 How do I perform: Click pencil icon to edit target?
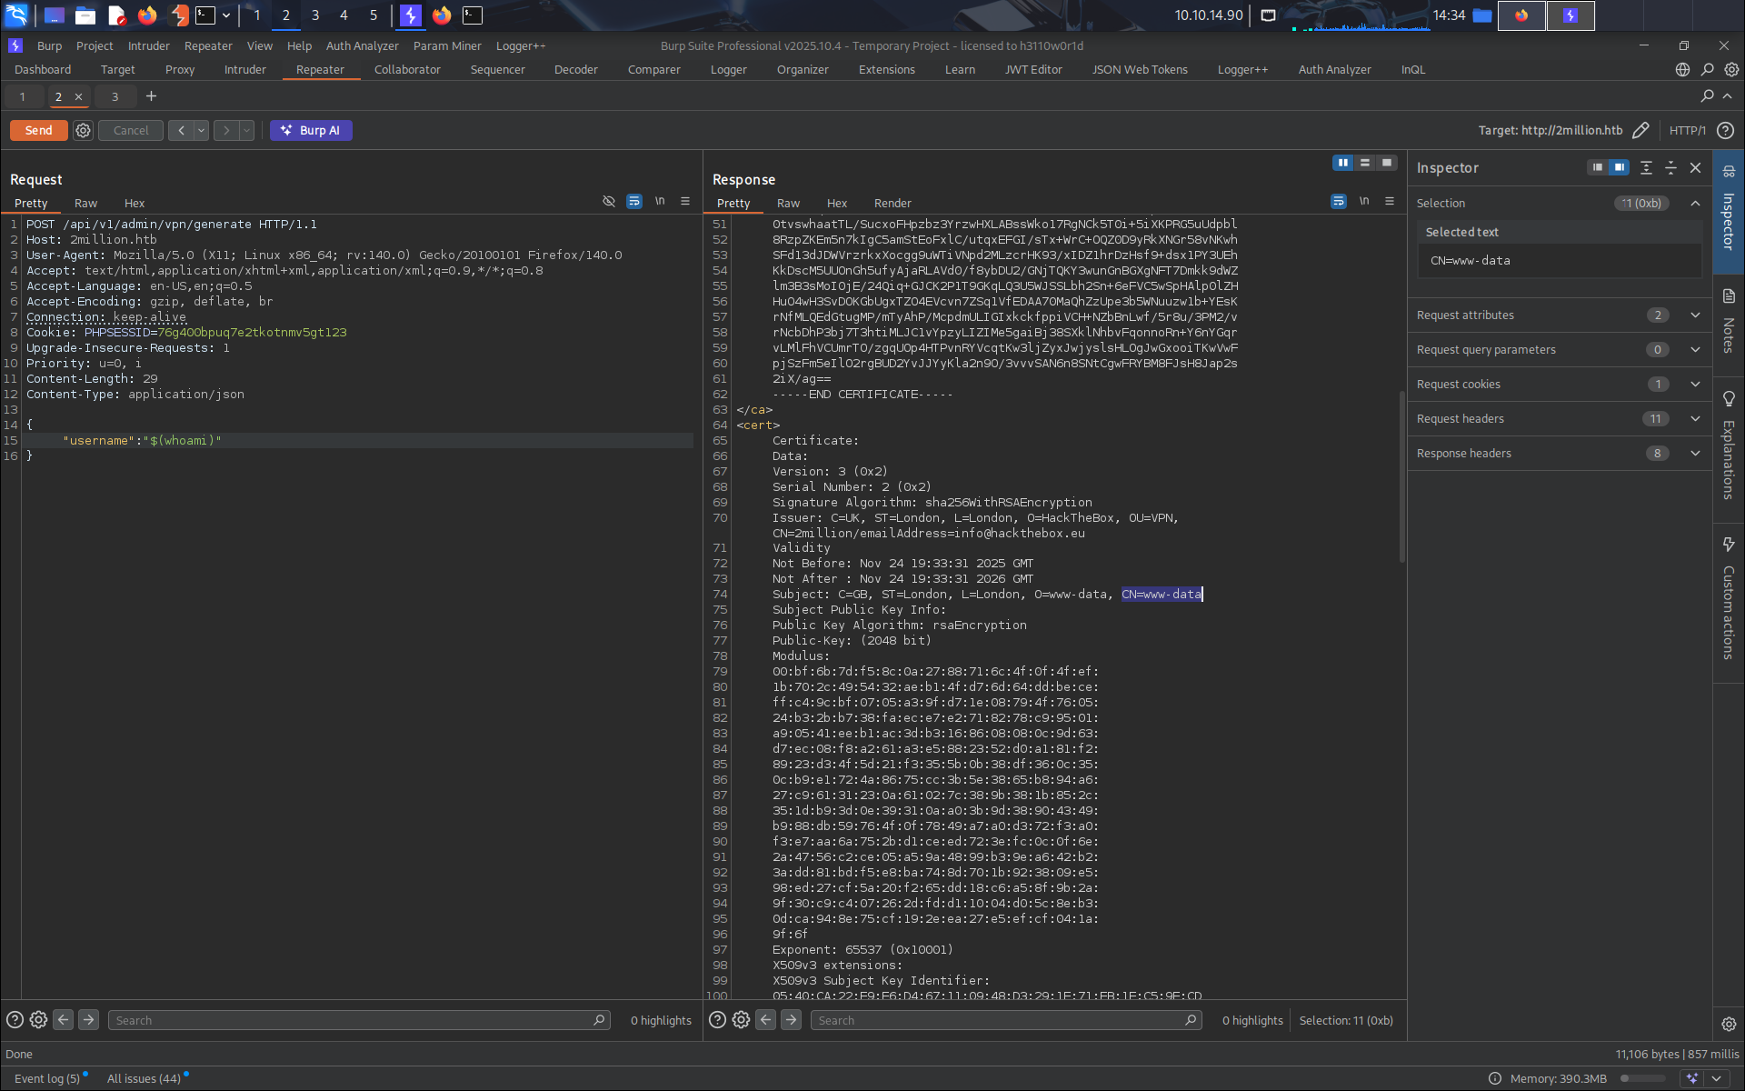pos(1640,130)
